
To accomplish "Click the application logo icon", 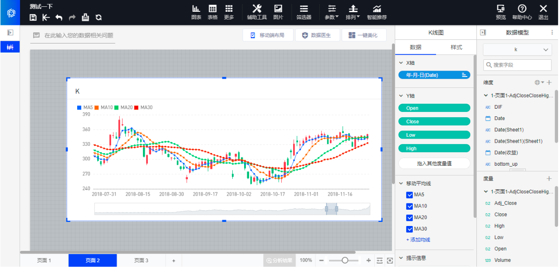I will coord(11,12).
